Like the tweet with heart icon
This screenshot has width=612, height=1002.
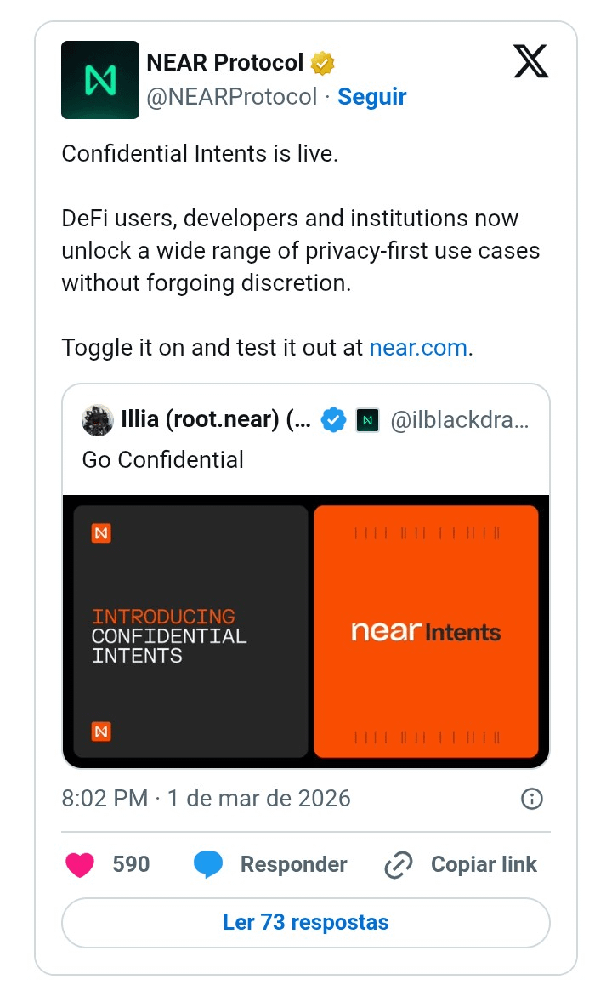[x=80, y=865]
